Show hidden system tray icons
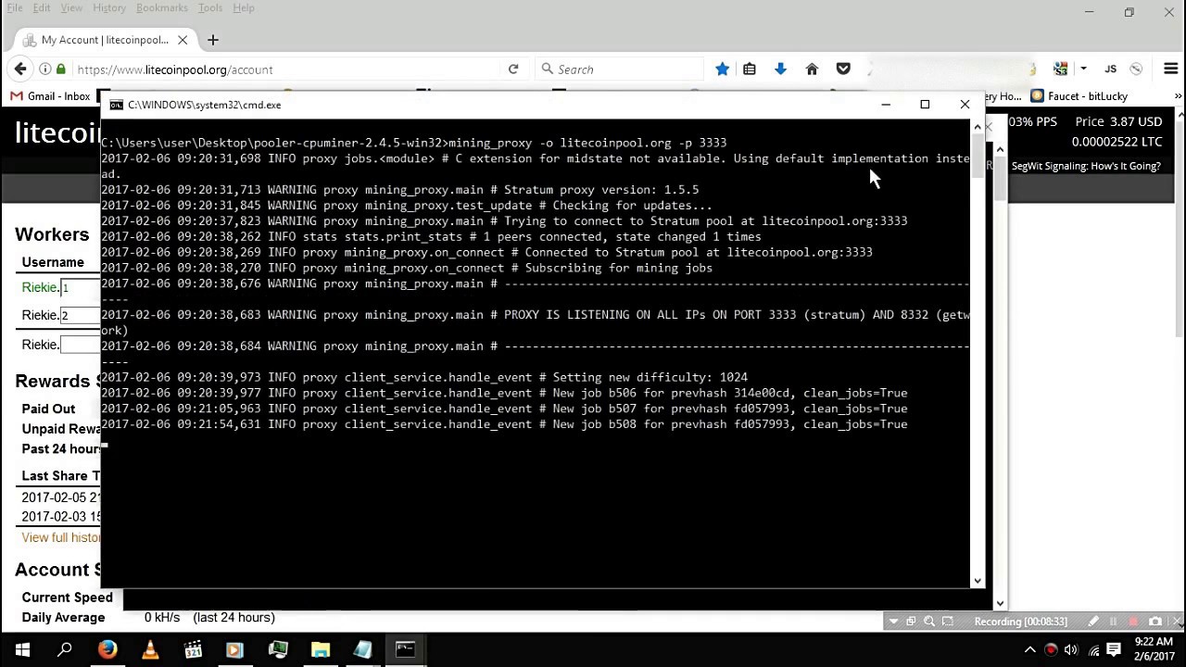1186x667 pixels. [1029, 649]
